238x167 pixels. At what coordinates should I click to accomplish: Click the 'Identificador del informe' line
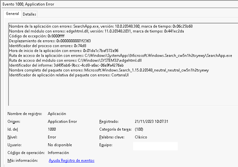tap(66, 65)
